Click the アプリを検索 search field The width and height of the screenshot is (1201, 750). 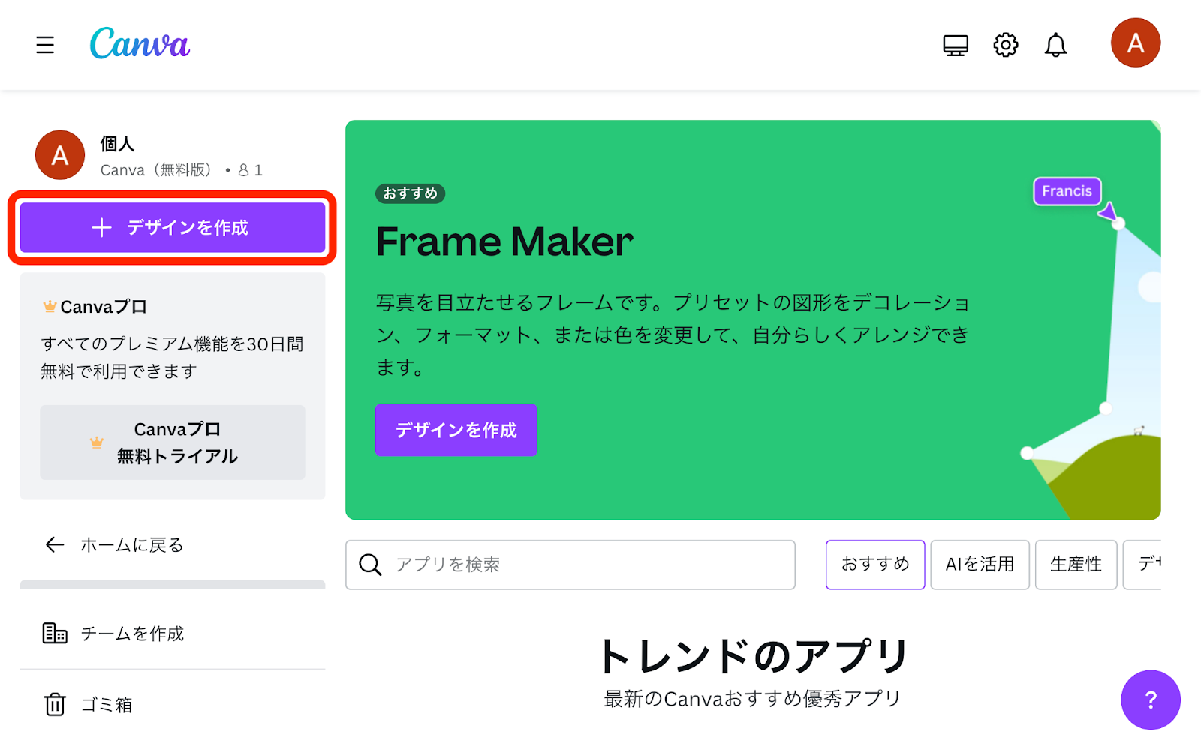pyautogui.click(x=570, y=565)
